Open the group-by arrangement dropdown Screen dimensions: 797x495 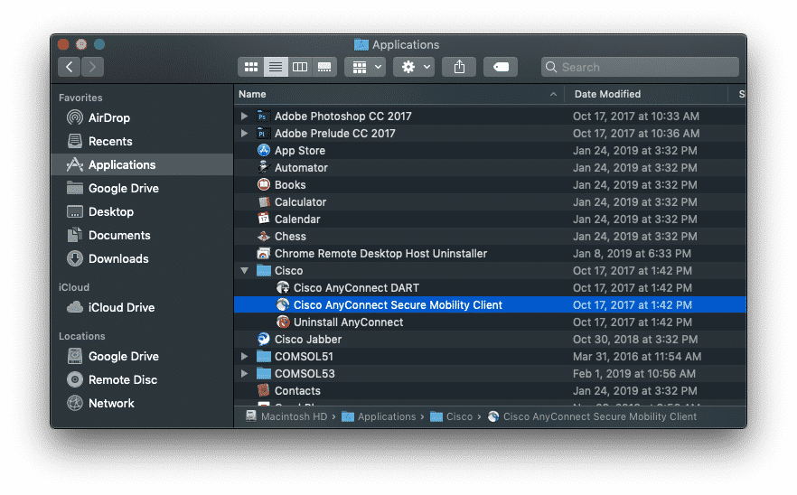tap(365, 67)
